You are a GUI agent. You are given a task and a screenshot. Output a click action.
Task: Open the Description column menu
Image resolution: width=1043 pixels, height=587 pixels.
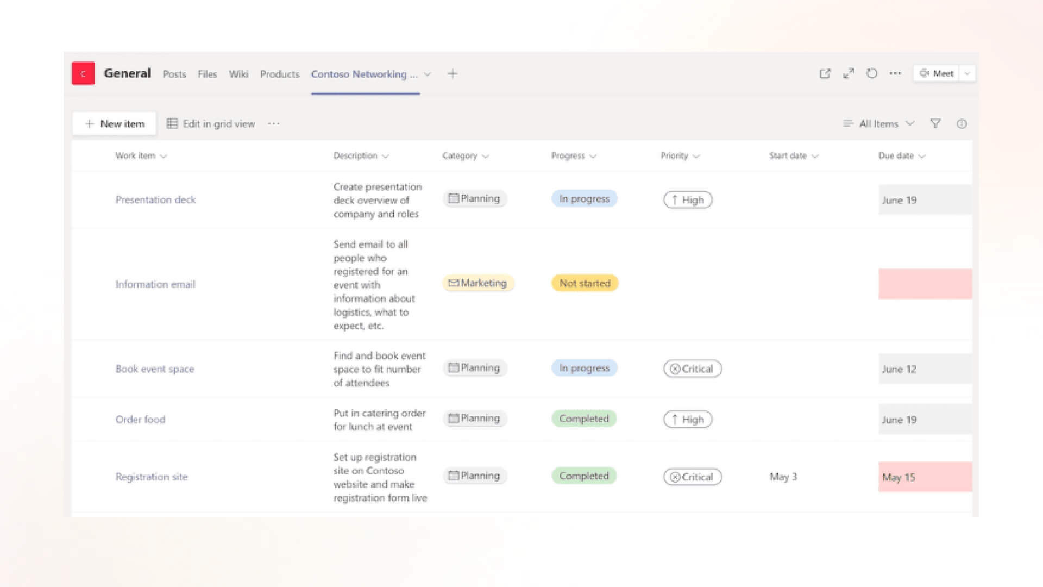click(x=361, y=156)
